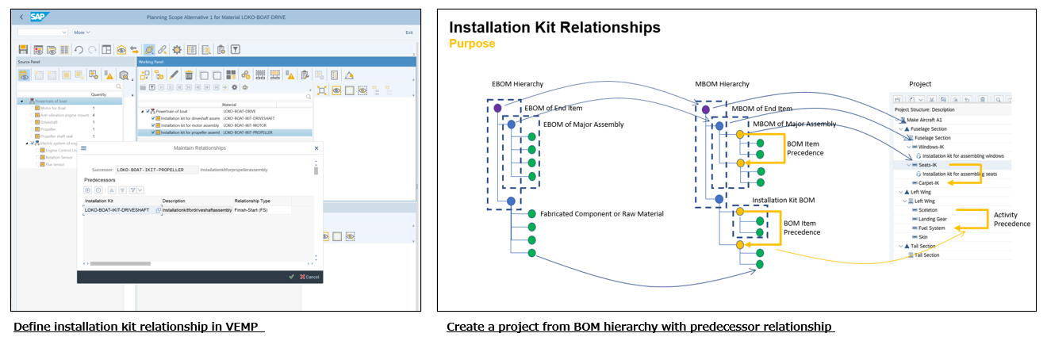Viewport: 1047px width, 337px height.
Task: Toggle the Powertrain of boat checkbox in Working Panel
Action: [x=148, y=111]
